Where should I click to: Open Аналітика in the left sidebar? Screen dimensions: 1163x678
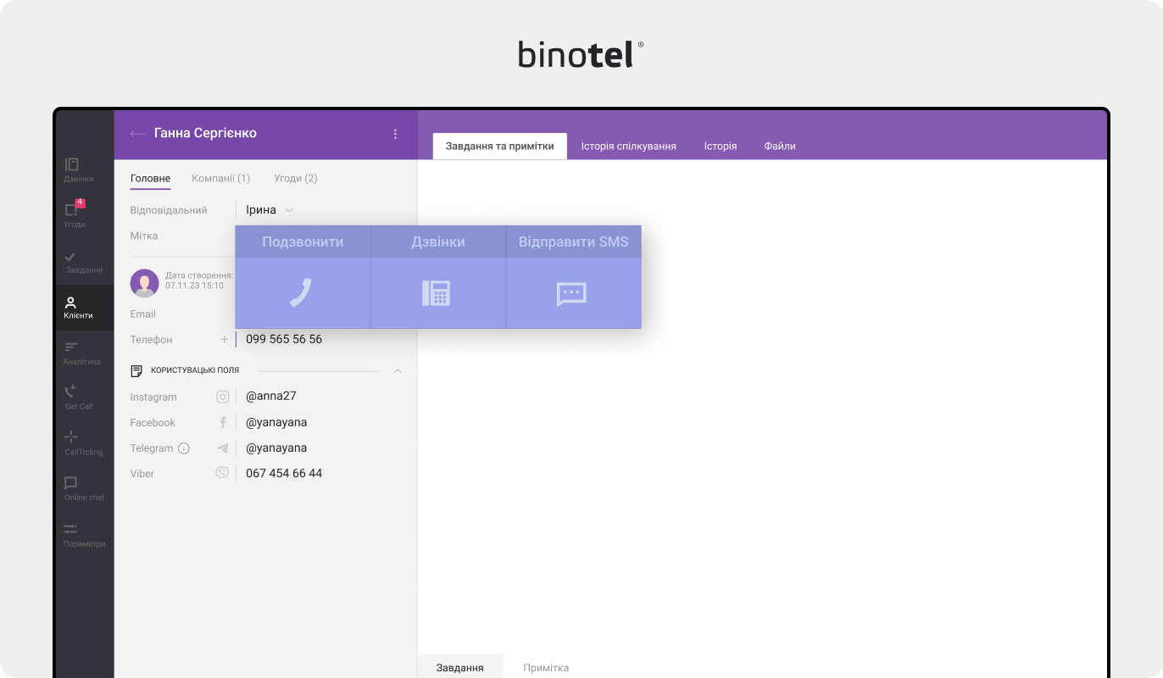pyautogui.click(x=81, y=353)
